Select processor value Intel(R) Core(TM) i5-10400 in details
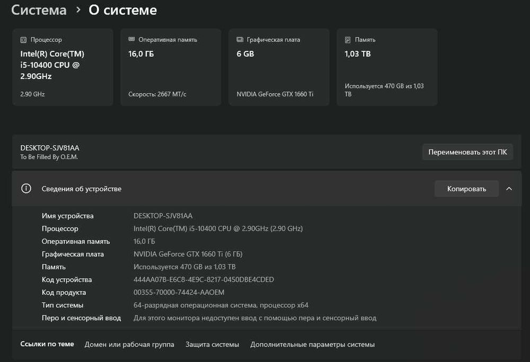 tap(218, 228)
